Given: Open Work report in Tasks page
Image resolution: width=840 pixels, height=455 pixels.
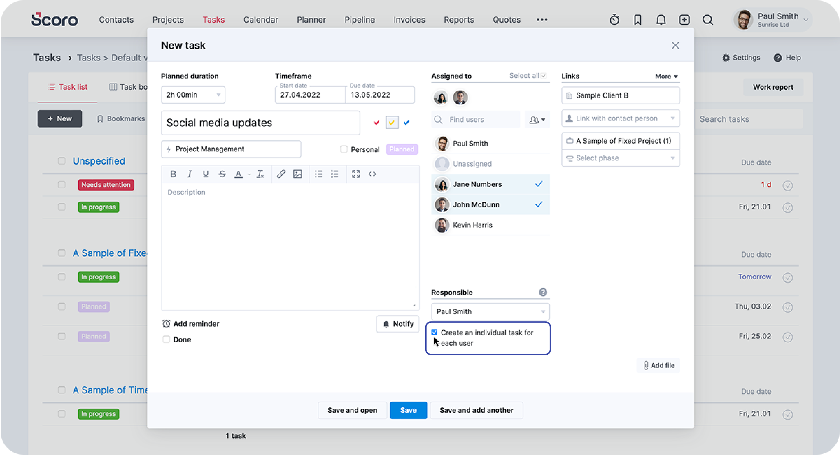Looking at the screenshot, I should pyautogui.click(x=773, y=87).
